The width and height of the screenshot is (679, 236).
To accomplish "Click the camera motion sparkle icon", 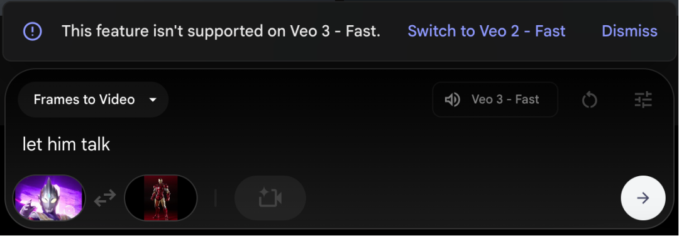I will point(270,198).
